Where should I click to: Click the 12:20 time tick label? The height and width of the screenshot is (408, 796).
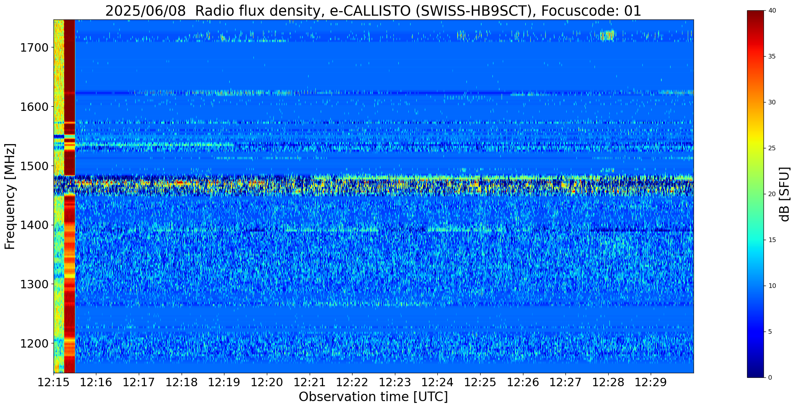(267, 382)
